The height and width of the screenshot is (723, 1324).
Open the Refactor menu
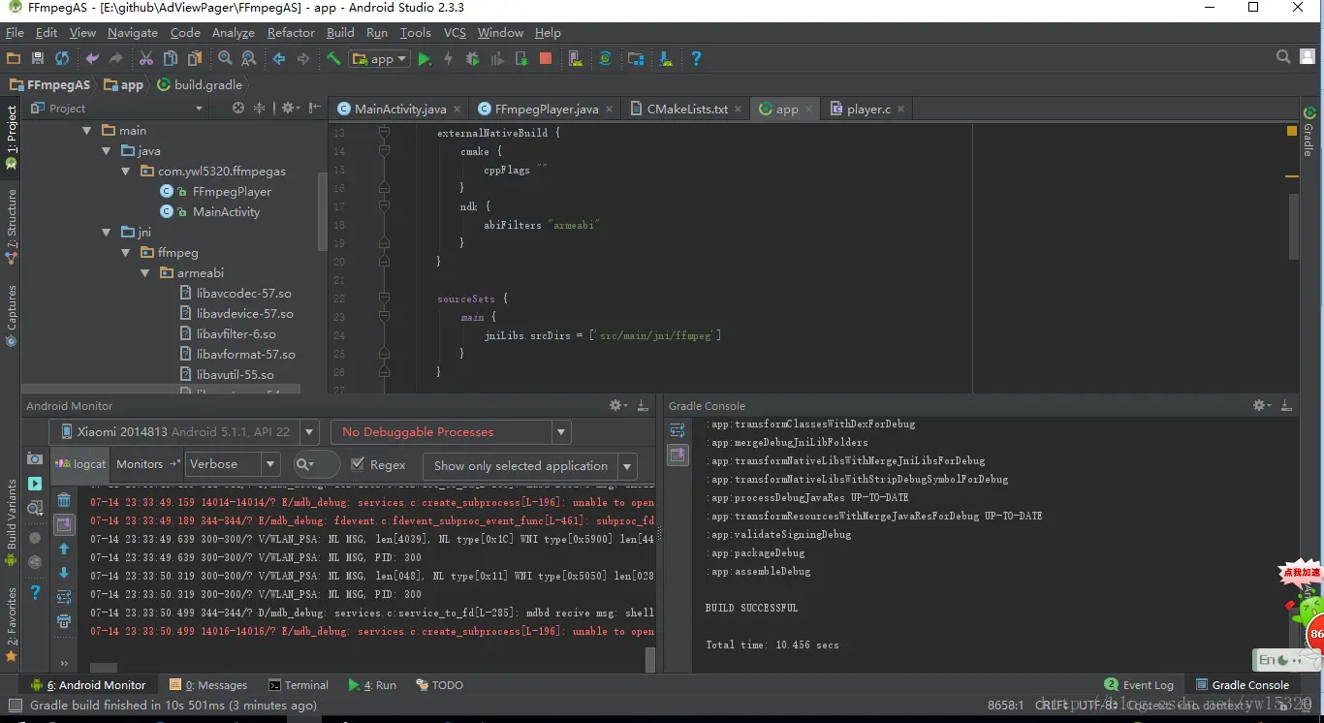[291, 32]
